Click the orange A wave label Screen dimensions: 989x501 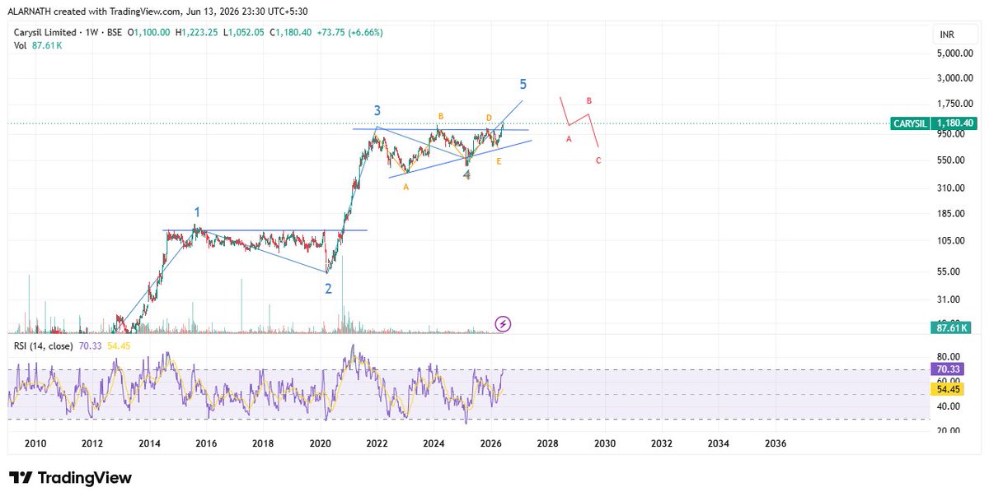(x=405, y=188)
